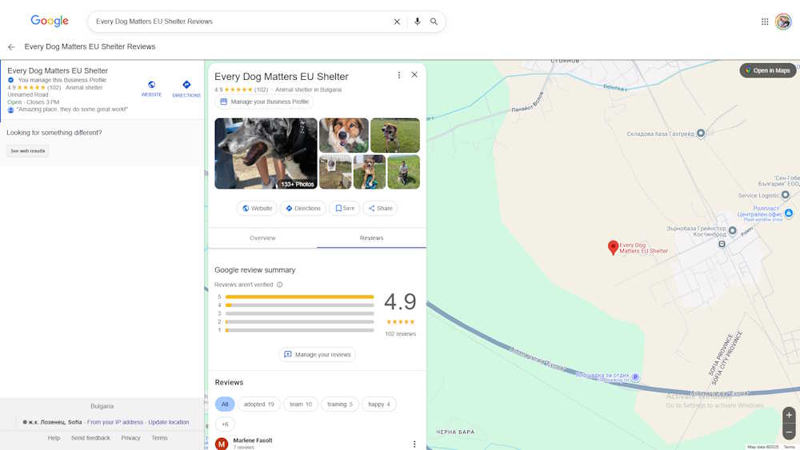Get directions from the sidebar listing
This screenshot has width=800, height=450.
click(186, 86)
